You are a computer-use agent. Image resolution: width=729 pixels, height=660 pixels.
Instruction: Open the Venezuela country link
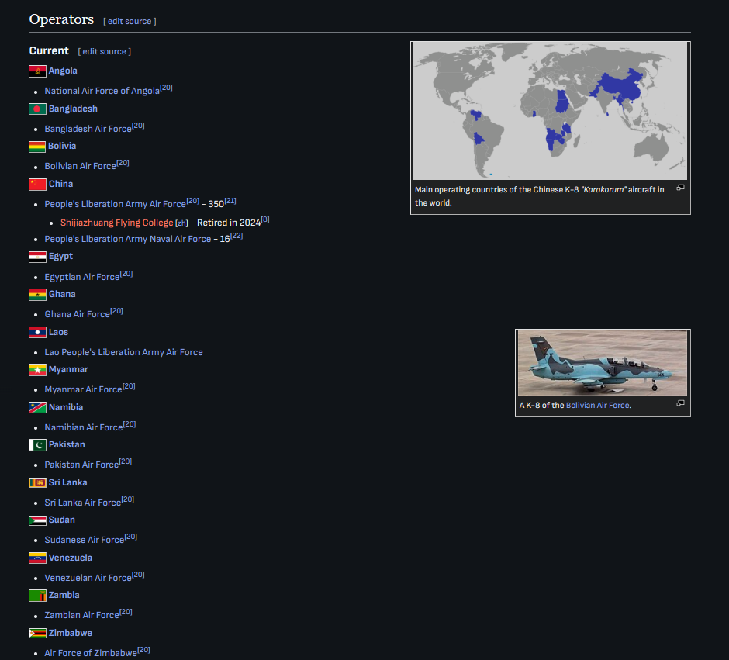point(71,558)
